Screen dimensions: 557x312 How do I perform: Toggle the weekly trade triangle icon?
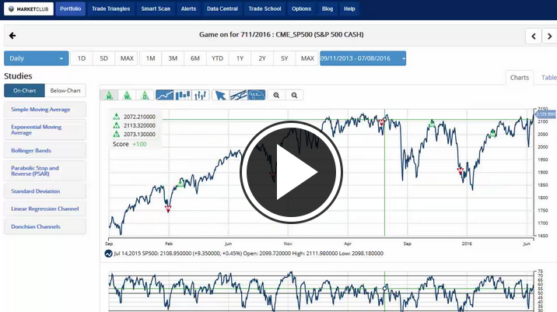[127, 96]
